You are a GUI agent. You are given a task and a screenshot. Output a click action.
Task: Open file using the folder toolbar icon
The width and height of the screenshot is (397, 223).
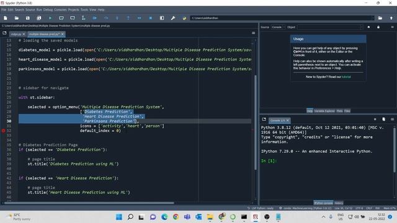[17, 18]
